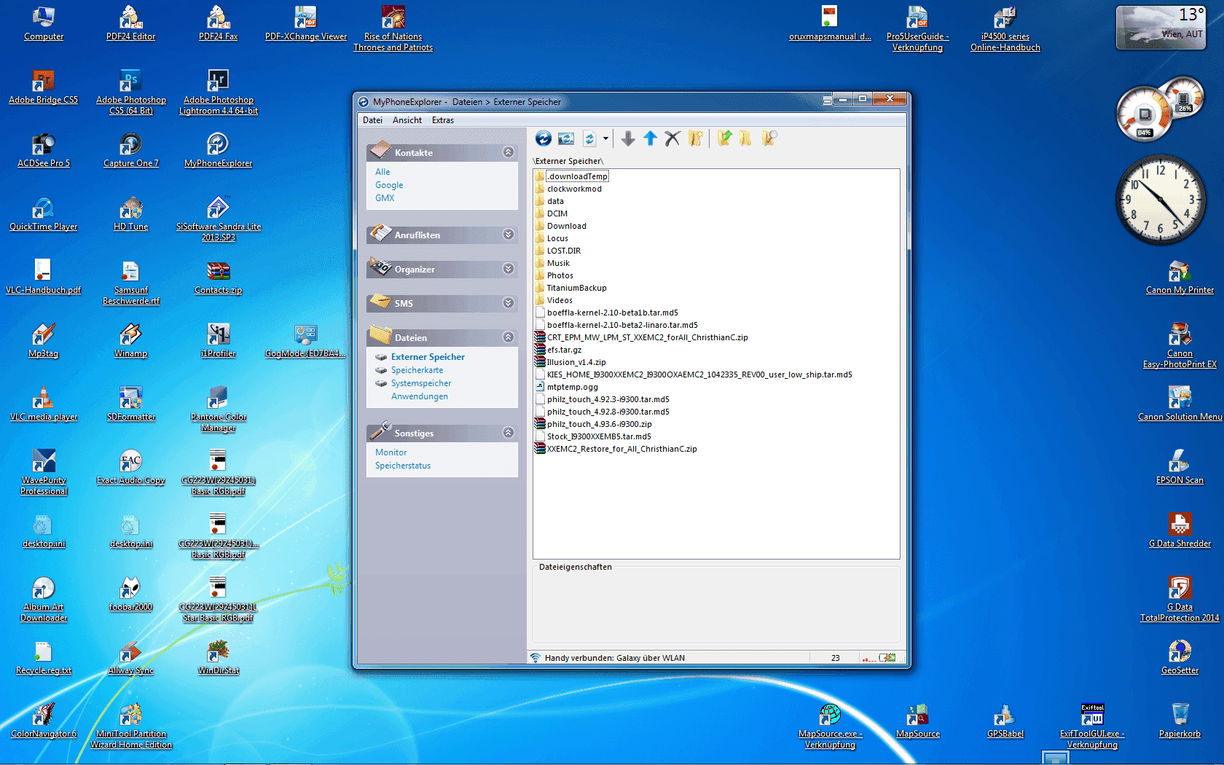The height and width of the screenshot is (765, 1224).
Task: Open Anwendungen in Dateien section
Action: (x=420, y=396)
